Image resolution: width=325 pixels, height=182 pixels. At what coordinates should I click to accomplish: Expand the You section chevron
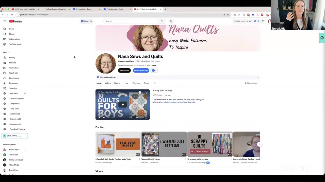(8, 53)
